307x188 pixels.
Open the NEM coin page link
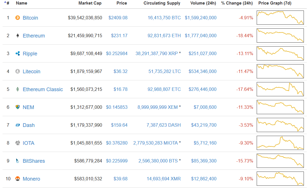coord(28,107)
